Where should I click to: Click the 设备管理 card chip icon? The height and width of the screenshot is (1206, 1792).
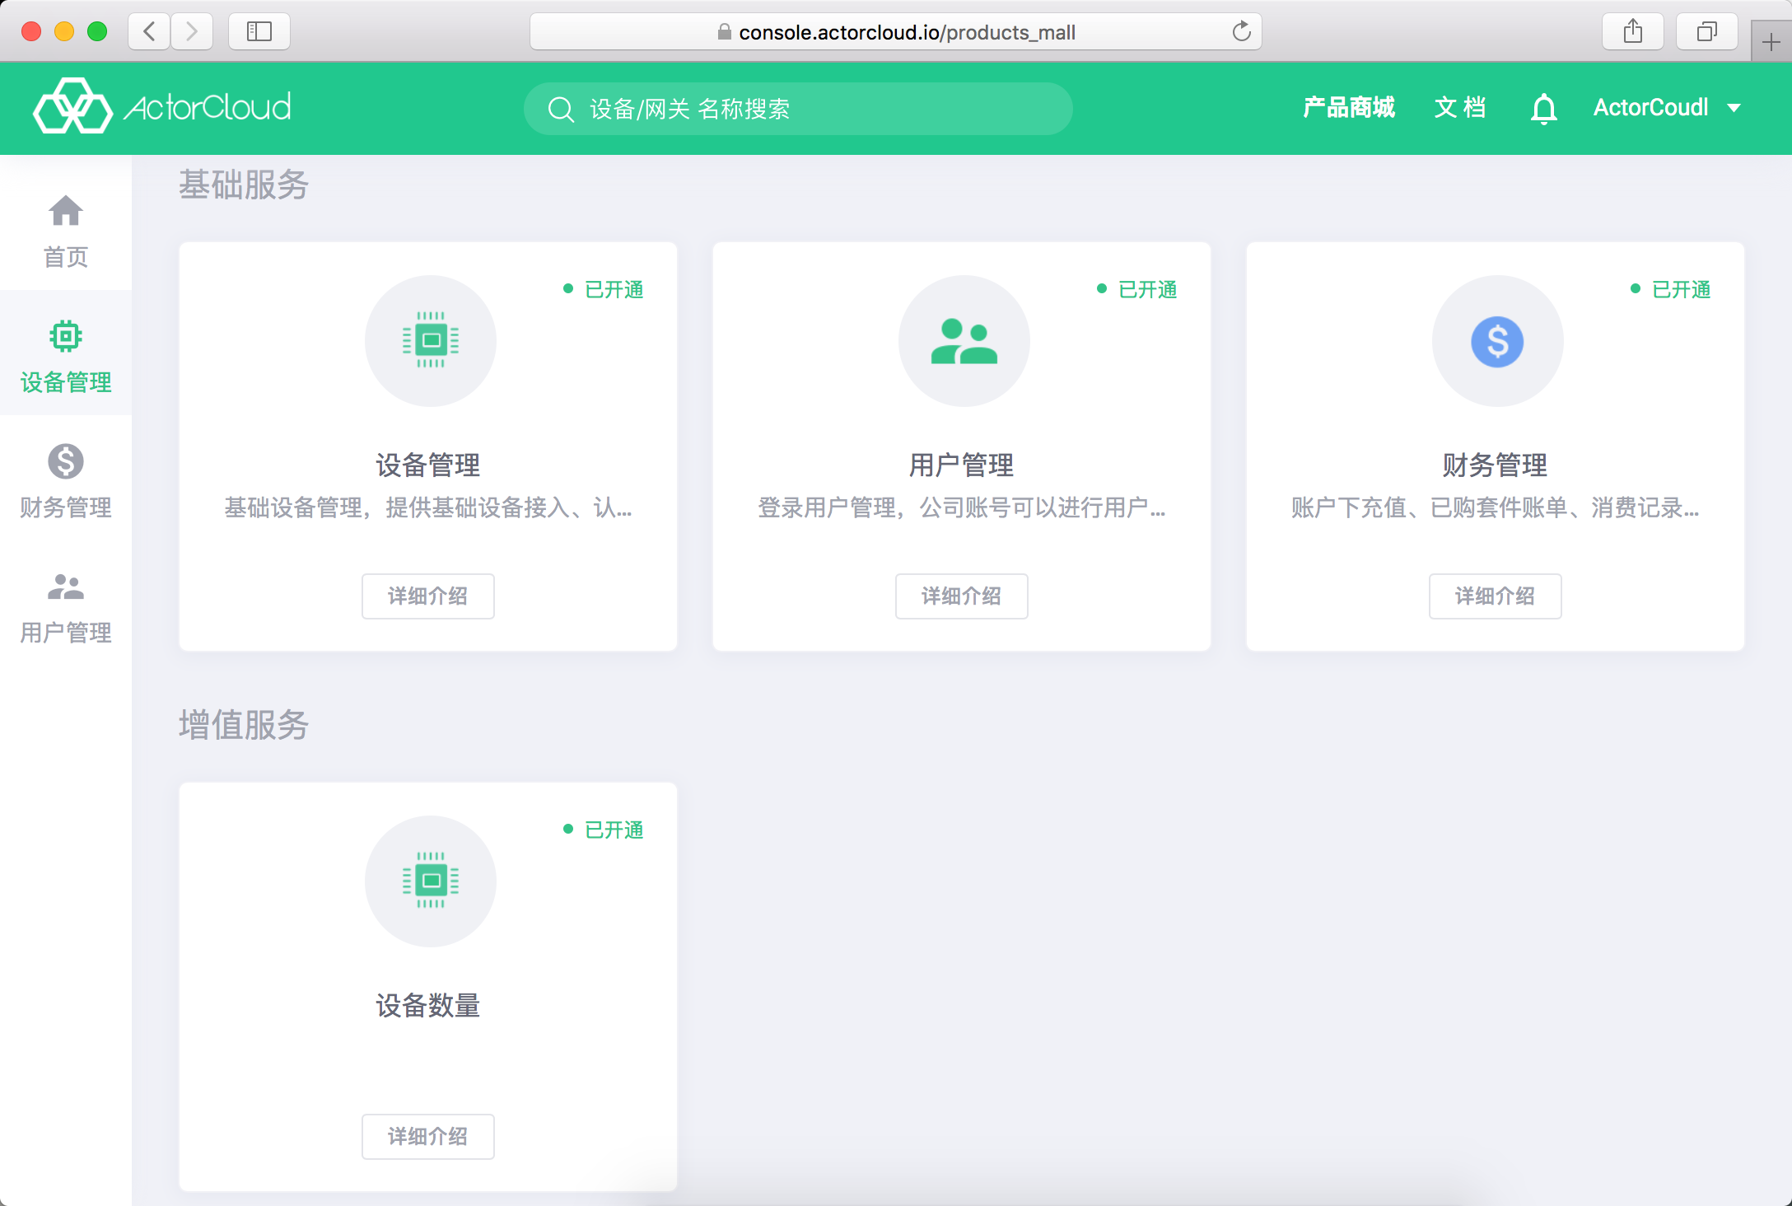pos(431,340)
